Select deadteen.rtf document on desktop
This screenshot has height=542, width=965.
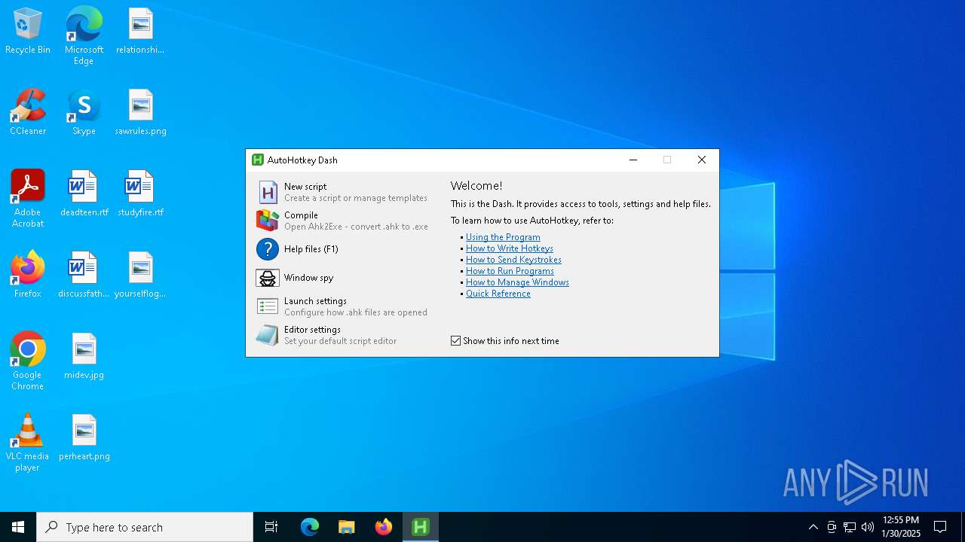84,194
